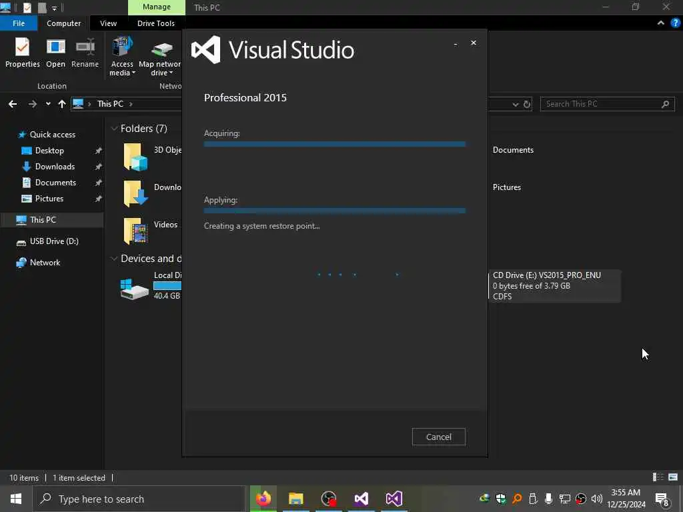Select the CD Drive (E:) VS2015_PRO_ENU item
The height and width of the screenshot is (512, 683).
point(554,286)
